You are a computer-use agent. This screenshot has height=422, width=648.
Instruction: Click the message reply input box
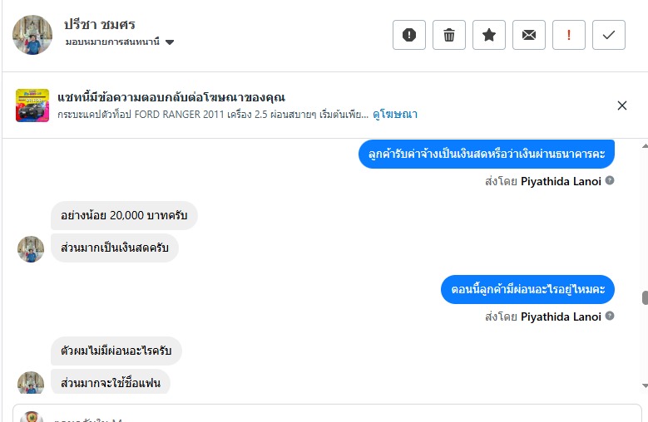click(x=333, y=414)
